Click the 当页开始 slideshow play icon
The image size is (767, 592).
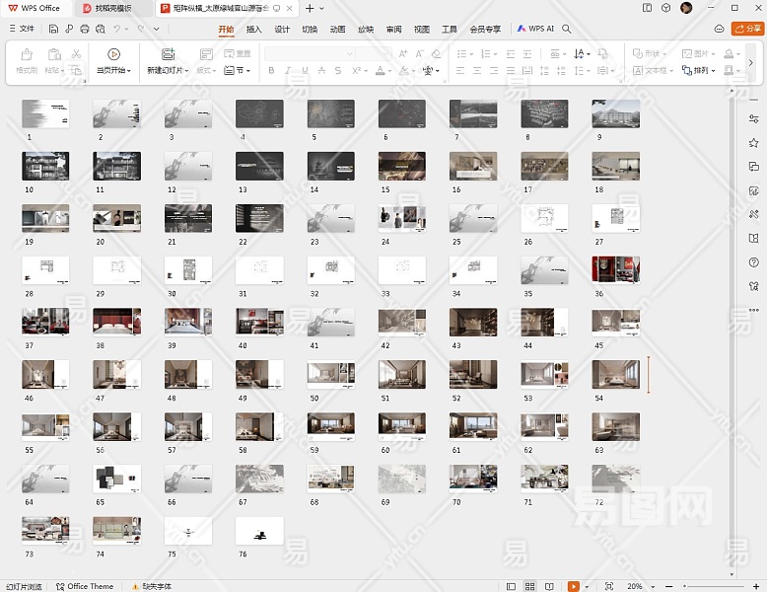coord(113,54)
